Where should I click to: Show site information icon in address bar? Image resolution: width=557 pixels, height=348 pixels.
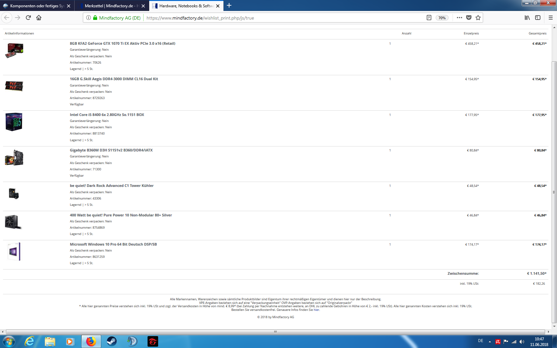[x=89, y=18]
